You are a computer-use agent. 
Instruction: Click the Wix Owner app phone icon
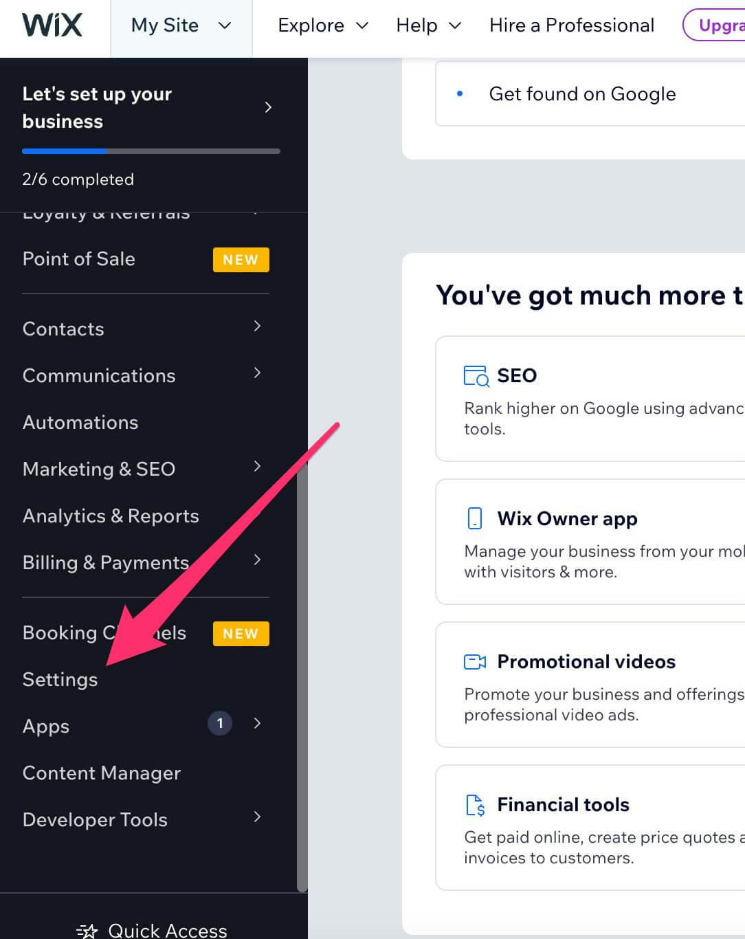click(475, 518)
